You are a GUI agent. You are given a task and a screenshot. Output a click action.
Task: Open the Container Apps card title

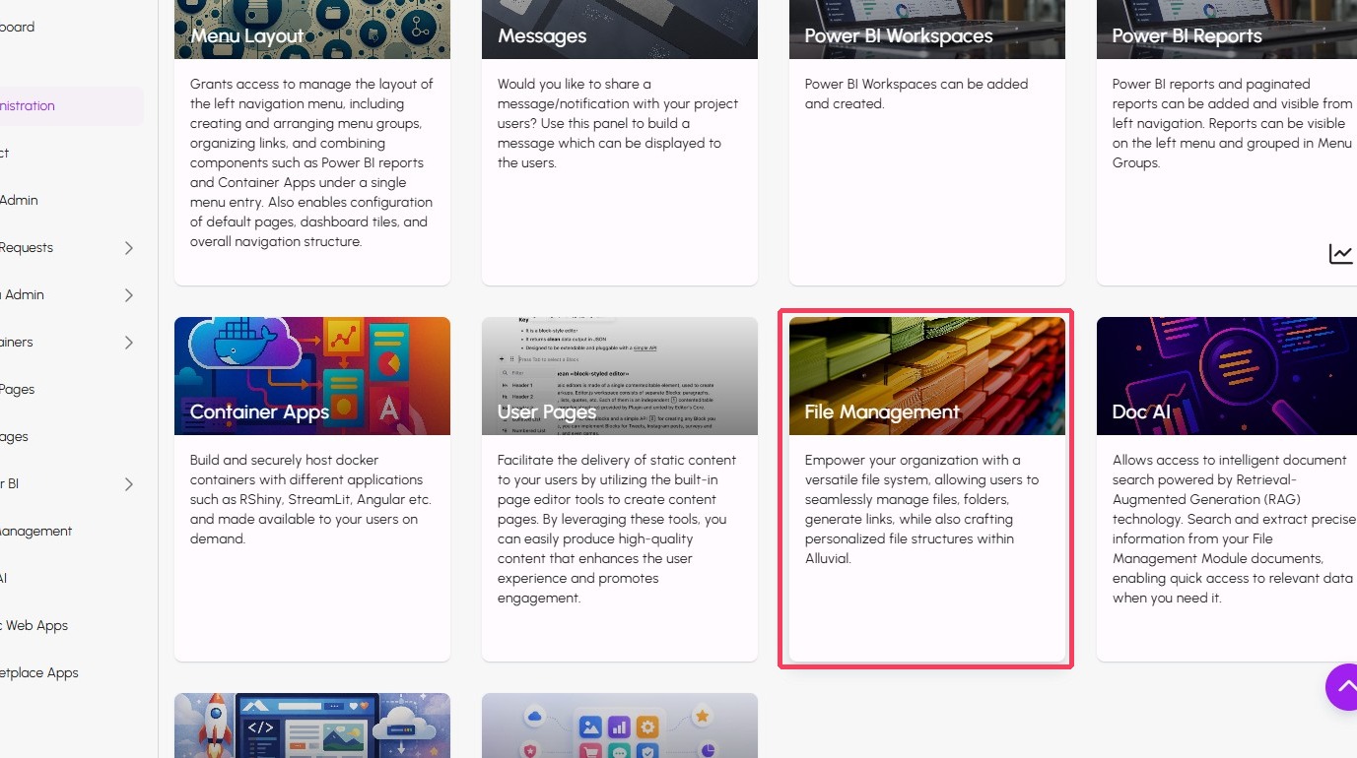coord(259,412)
